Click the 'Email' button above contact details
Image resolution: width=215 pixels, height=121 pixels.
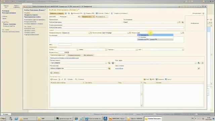[x=146, y=79]
